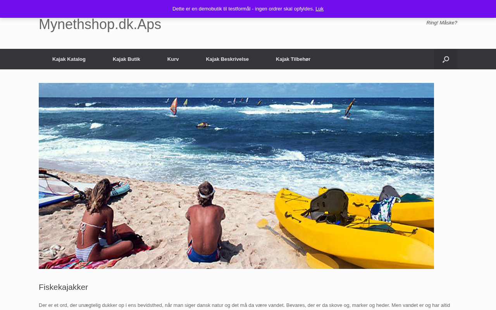Image resolution: width=496 pixels, height=310 pixels.
Task: Open the search magnifier icon
Action: [446, 59]
